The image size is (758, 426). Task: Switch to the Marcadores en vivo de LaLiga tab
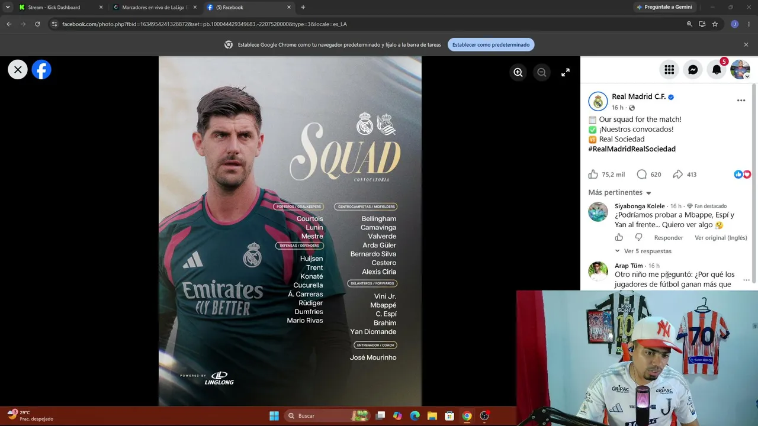[x=155, y=7]
